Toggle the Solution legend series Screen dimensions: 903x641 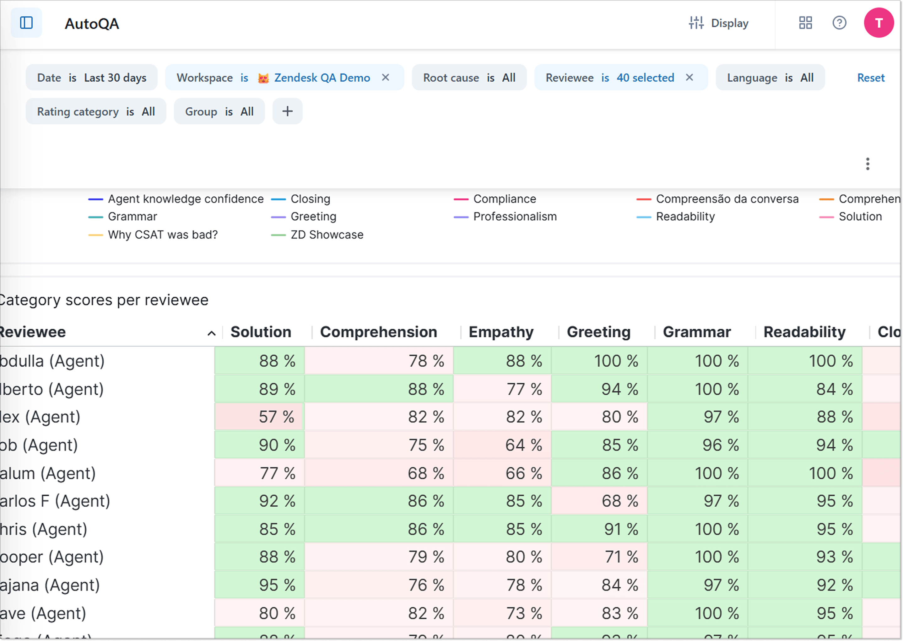pos(851,217)
